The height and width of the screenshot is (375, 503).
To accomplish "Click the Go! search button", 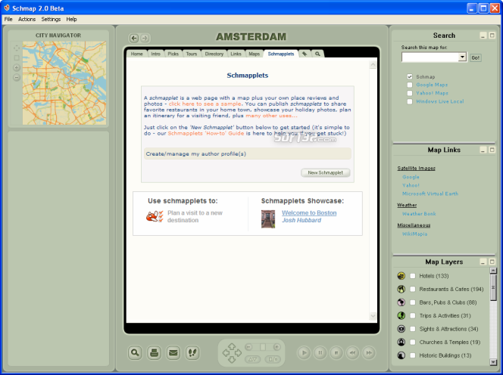I will tap(476, 57).
